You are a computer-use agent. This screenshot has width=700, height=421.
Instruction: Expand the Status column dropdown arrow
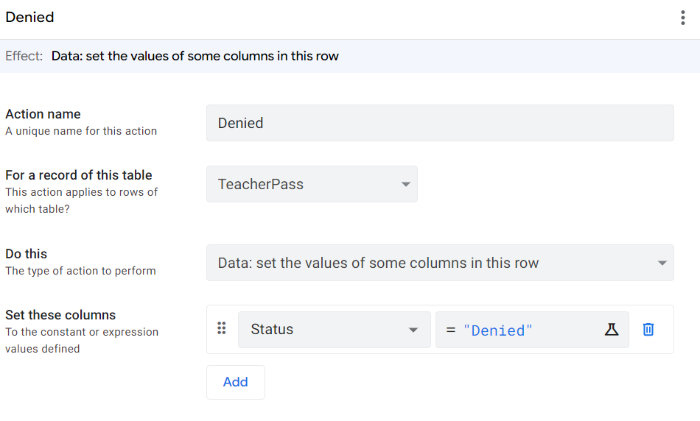coord(413,330)
